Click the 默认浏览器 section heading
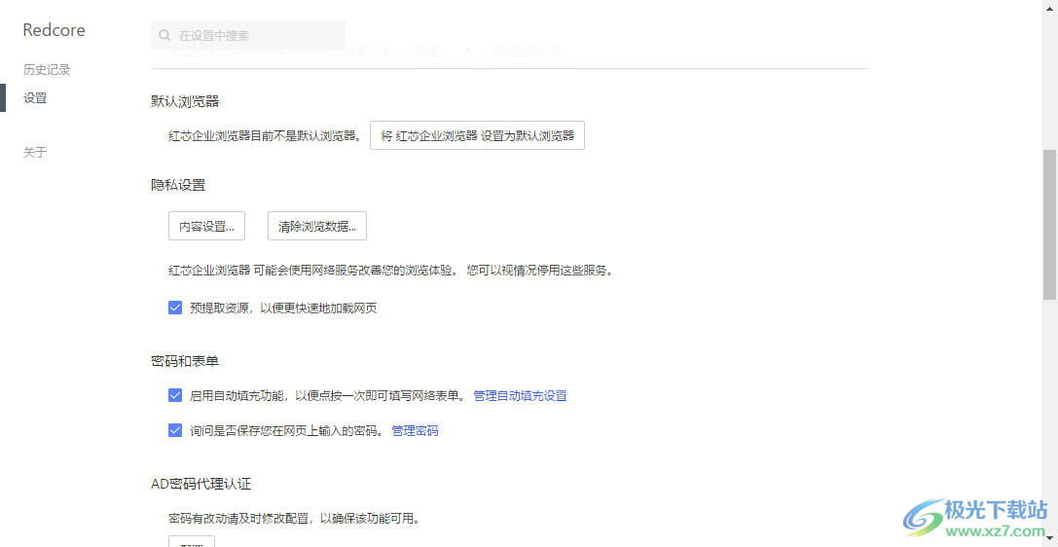This screenshot has width=1058, height=547. point(185,102)
